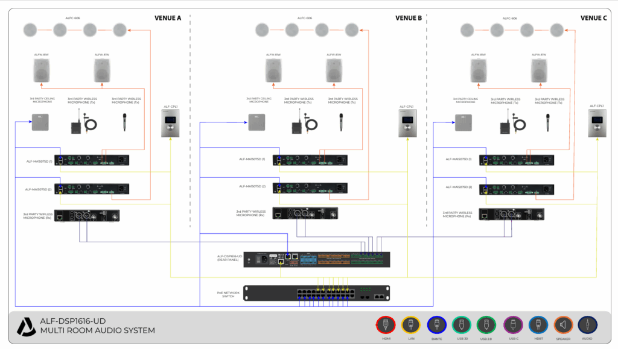Select the yellow LAN connector icon
618x349 pixels.
410,325
